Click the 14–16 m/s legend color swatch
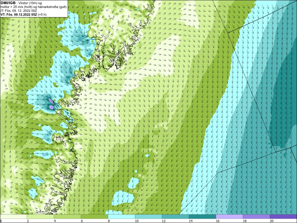This screenshot has height=223, width=297. 203,216
